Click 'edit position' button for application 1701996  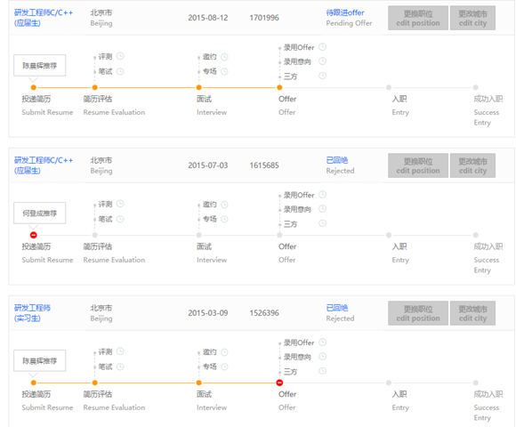click(x=418, y=18)
